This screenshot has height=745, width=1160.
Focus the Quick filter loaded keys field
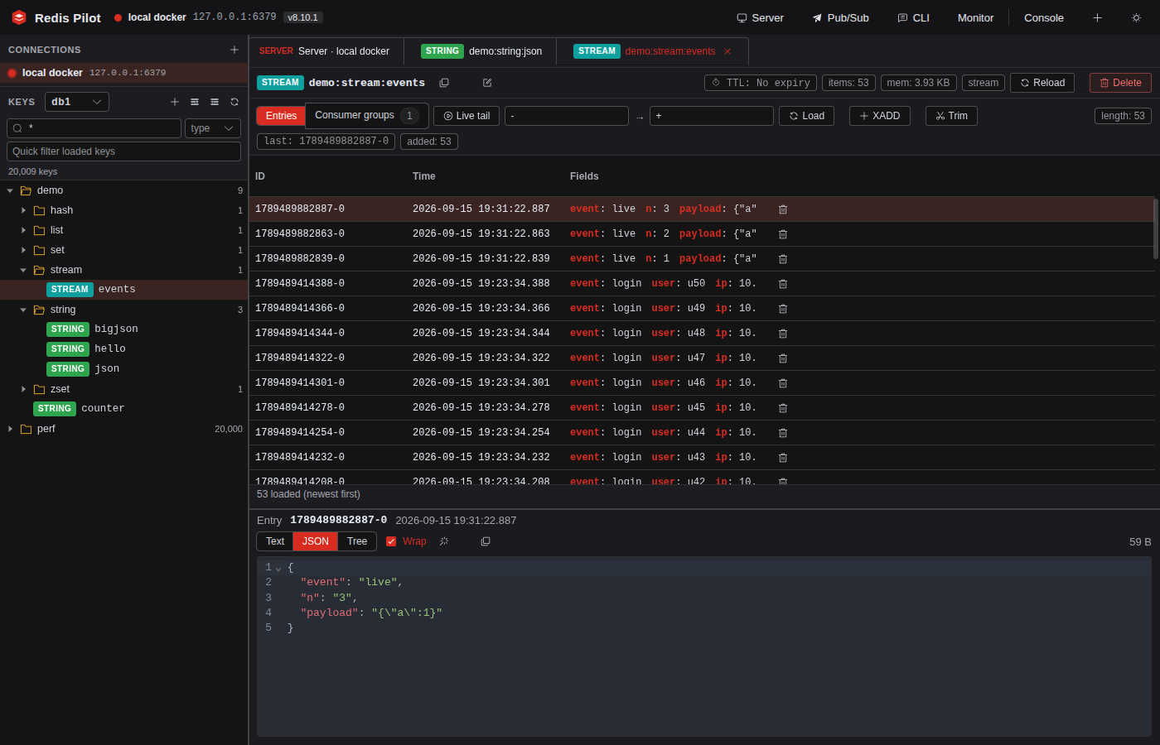point(123,151)
